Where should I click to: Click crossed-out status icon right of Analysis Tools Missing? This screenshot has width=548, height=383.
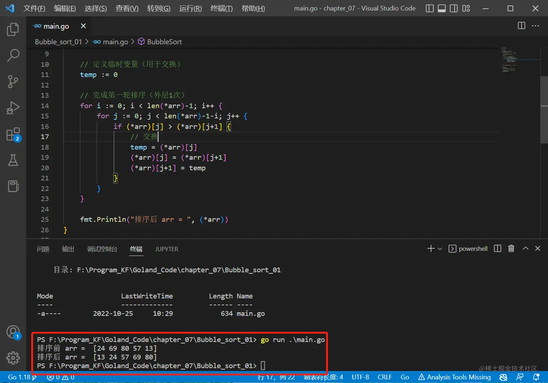coord(503,377)
